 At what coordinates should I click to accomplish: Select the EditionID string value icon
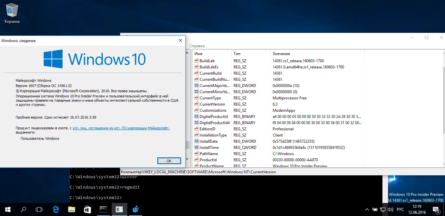coord(196,129)
